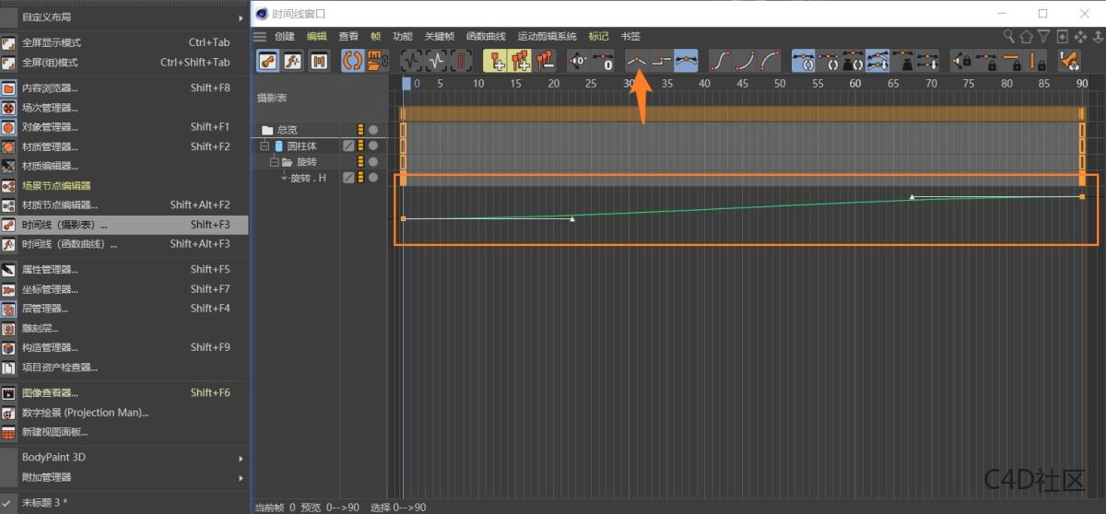This screenshot has width=1106, height=514.
Task: Toggle the slash box for 旋转 . H track
Action: (348, 178)
